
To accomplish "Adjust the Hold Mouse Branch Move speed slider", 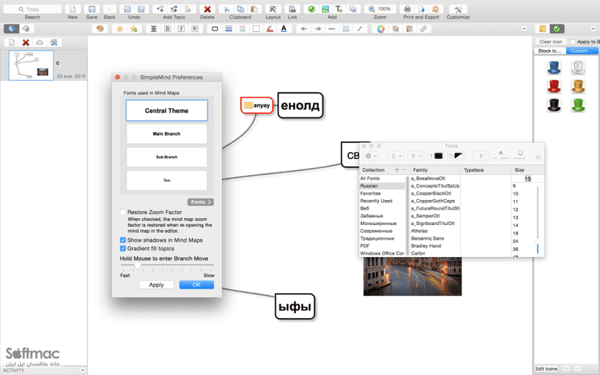I will [x=137, y=265].
